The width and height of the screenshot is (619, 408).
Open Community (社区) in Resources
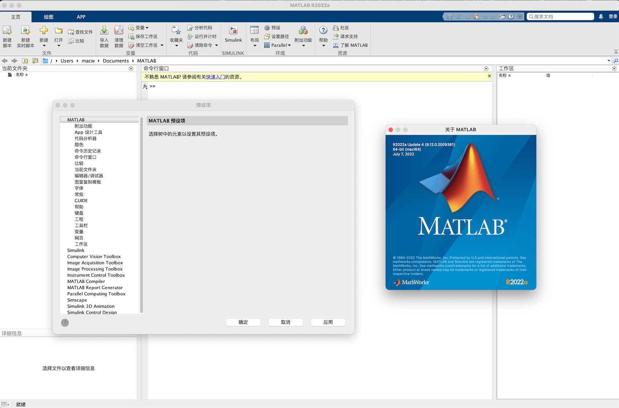341,28
